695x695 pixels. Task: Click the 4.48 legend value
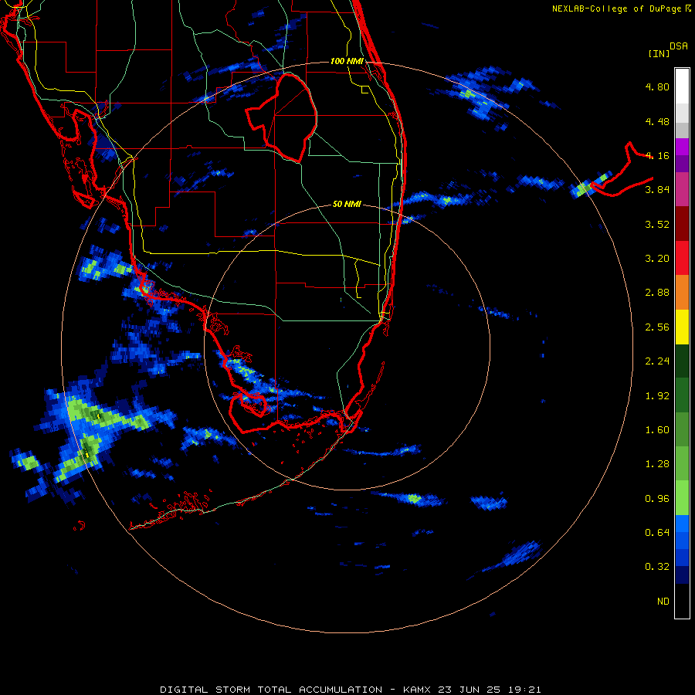point(657,121)
